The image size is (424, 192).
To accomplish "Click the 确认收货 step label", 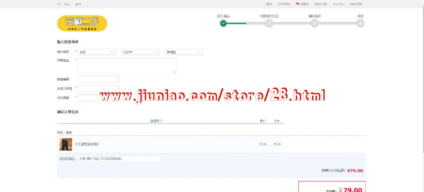I will tap(315, 16).
